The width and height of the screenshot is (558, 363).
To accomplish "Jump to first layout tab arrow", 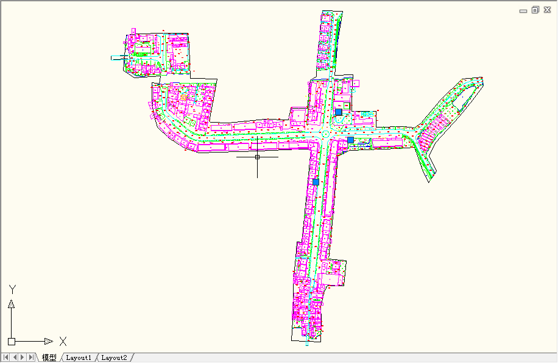I will point(6,358).
